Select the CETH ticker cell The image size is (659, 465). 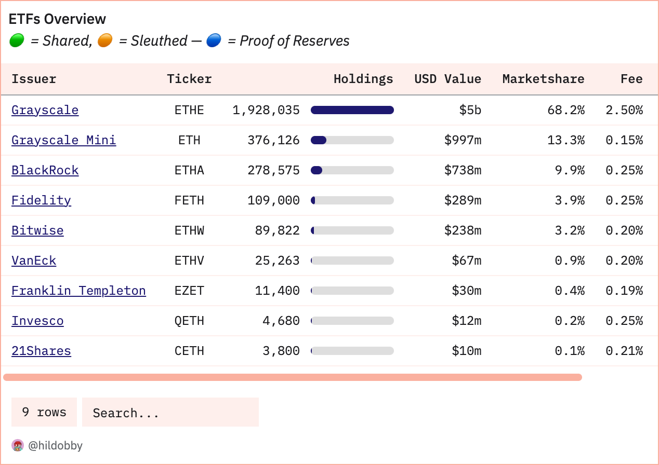point(189,351)
